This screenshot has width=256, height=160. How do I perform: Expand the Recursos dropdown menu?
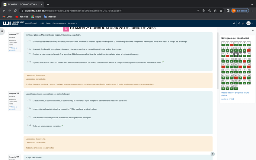[72, 23]
